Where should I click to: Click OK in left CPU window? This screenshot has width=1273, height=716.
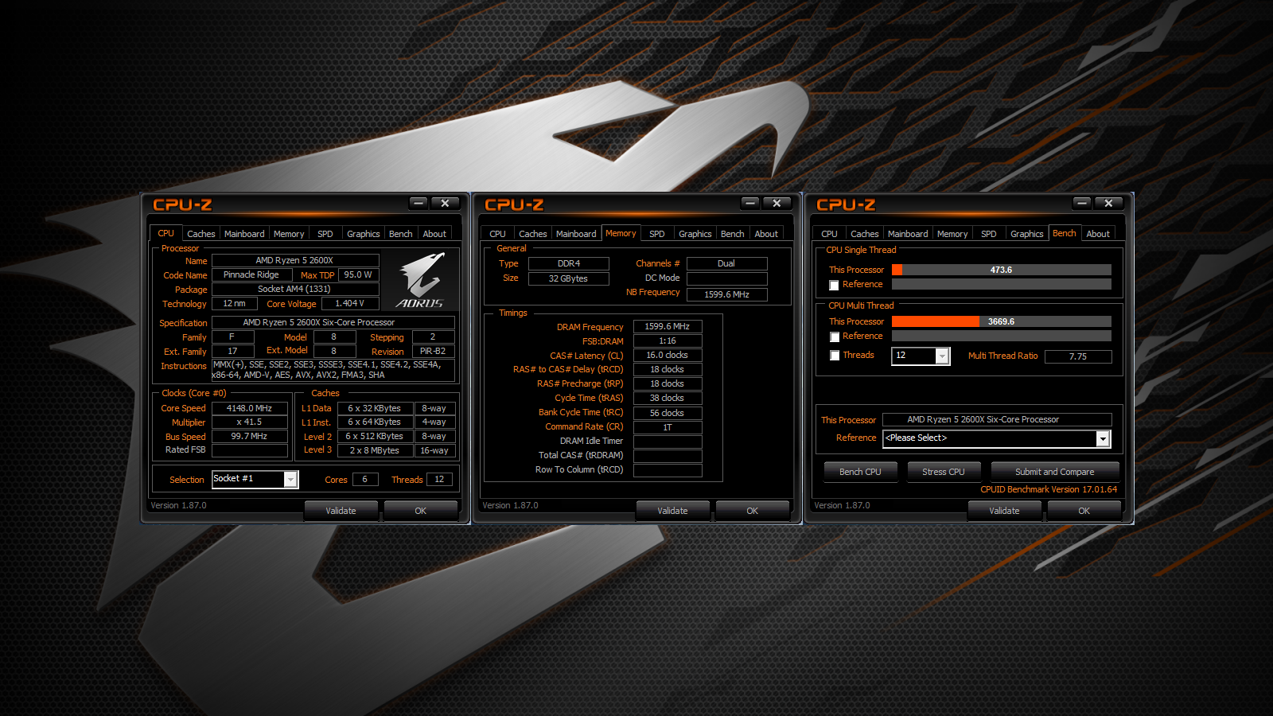pos(421,511)
